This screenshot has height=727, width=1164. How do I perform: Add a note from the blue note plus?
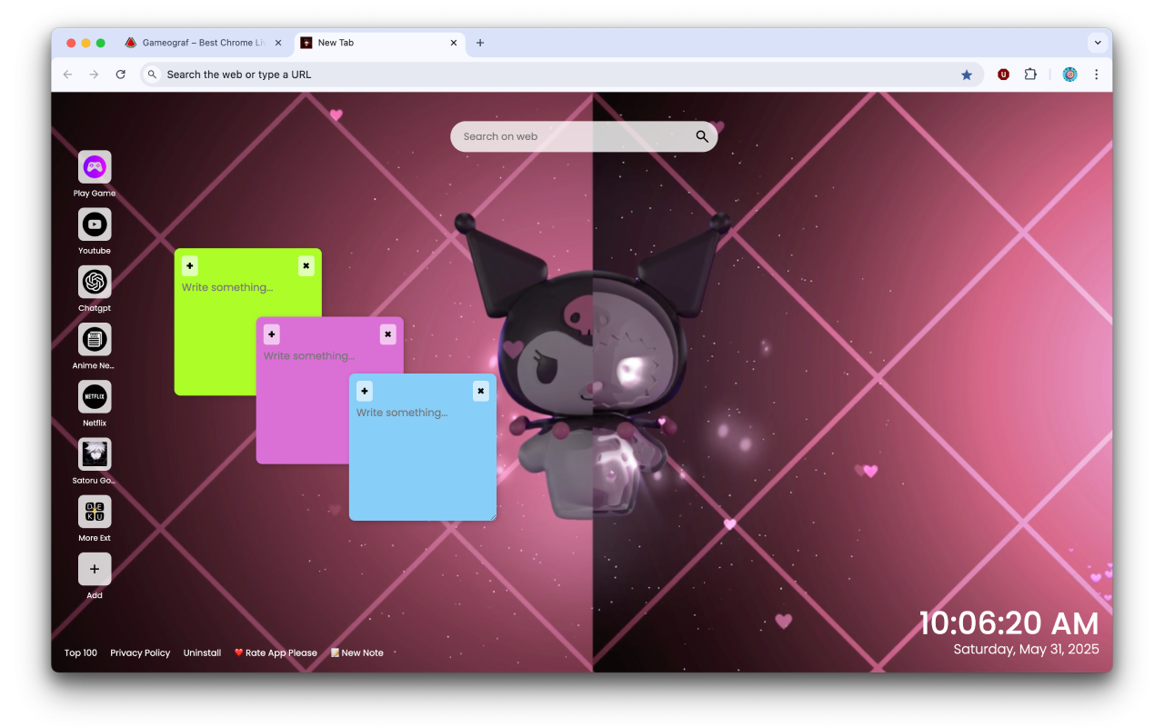tap(365, 392)
